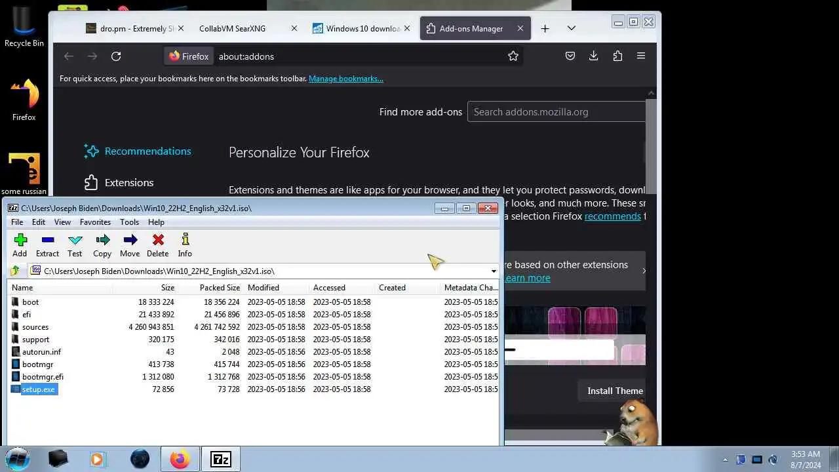The width and height of the screenshot is (839, 472).
Task: Open the Firefox application menu
Action: point(641,56)
